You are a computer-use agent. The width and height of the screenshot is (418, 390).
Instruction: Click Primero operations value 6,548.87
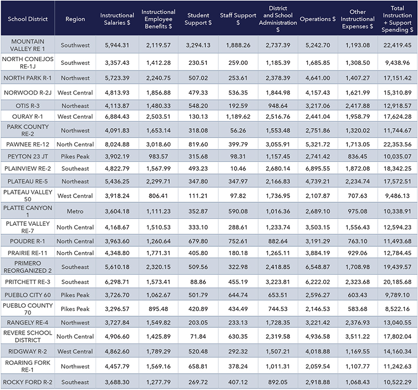318,267
